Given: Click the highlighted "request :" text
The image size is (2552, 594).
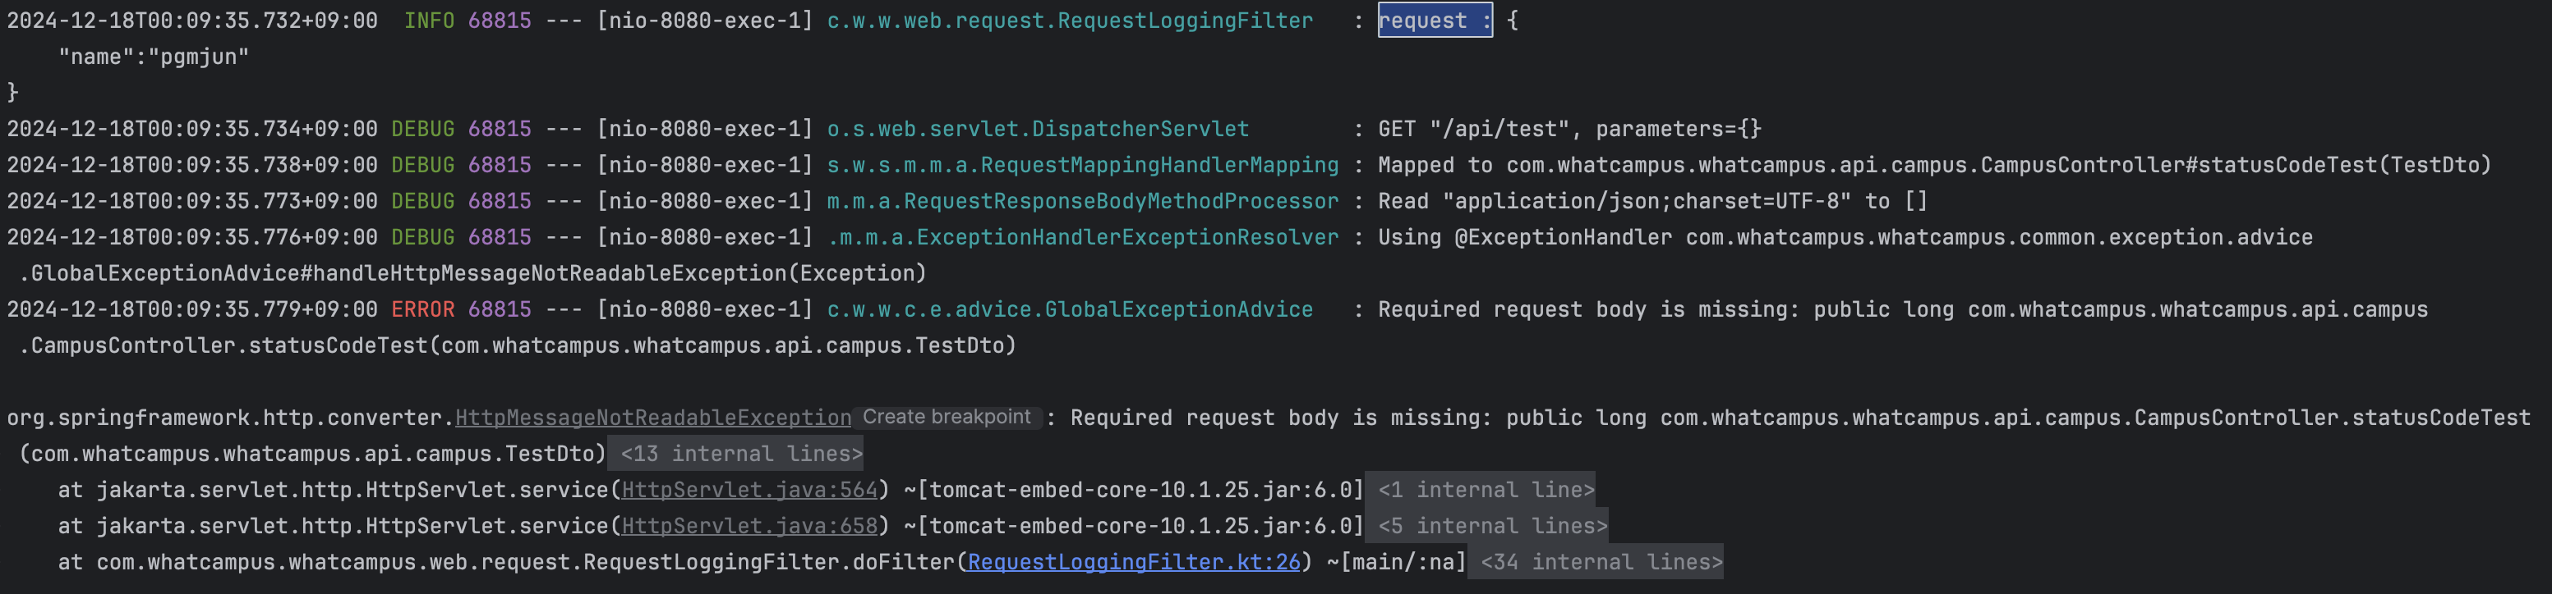Looking at the screenshot, I should (1435, 21).
